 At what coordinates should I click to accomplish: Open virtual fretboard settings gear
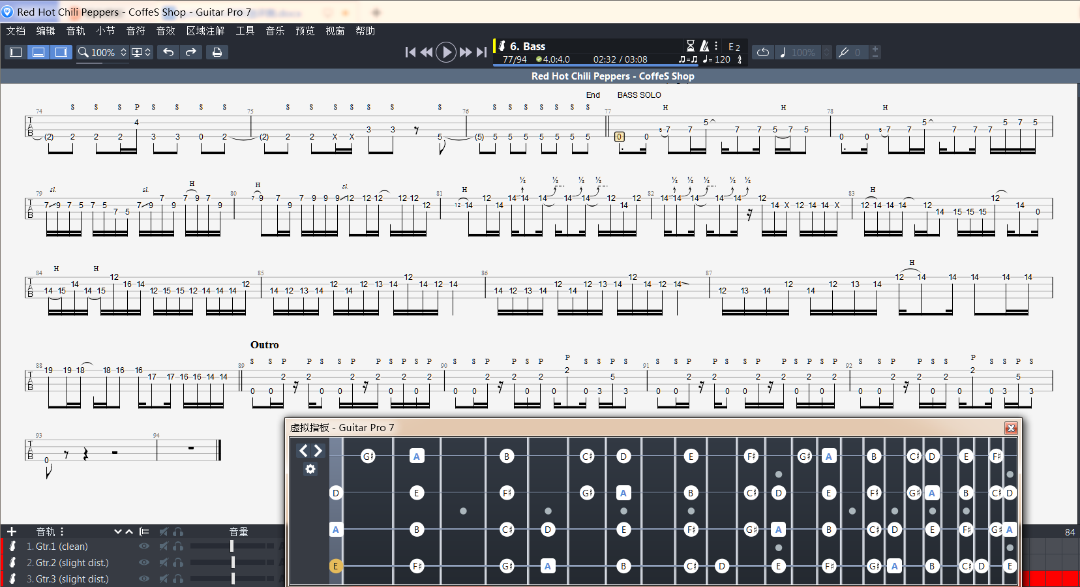310,469
